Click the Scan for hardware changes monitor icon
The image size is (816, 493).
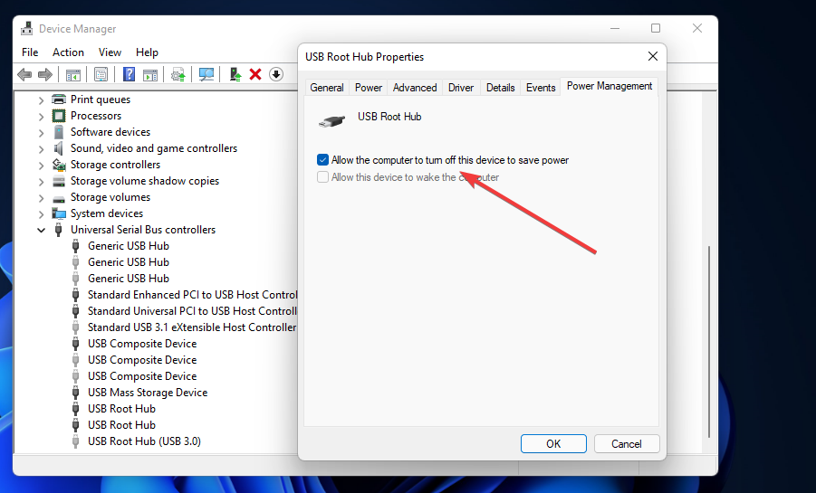206,74
